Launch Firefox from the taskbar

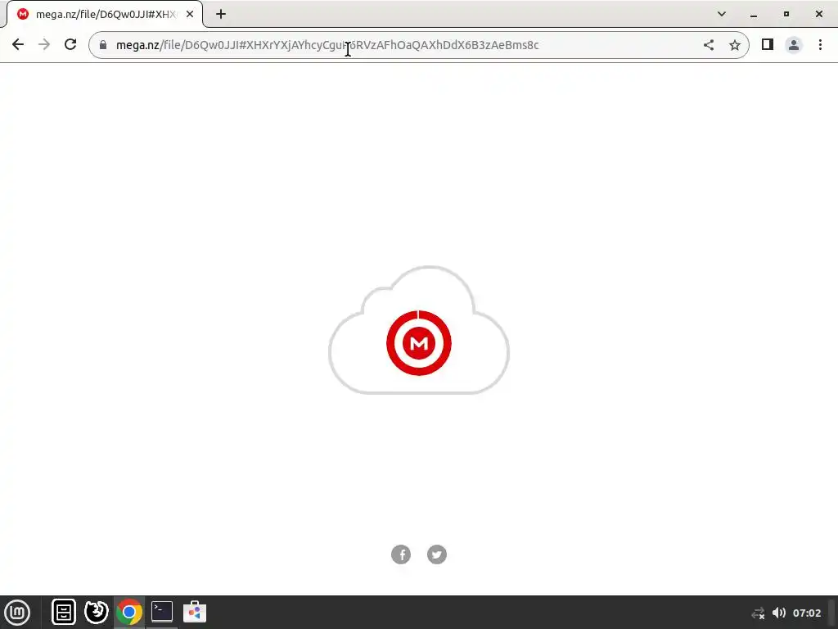point(97,612)
